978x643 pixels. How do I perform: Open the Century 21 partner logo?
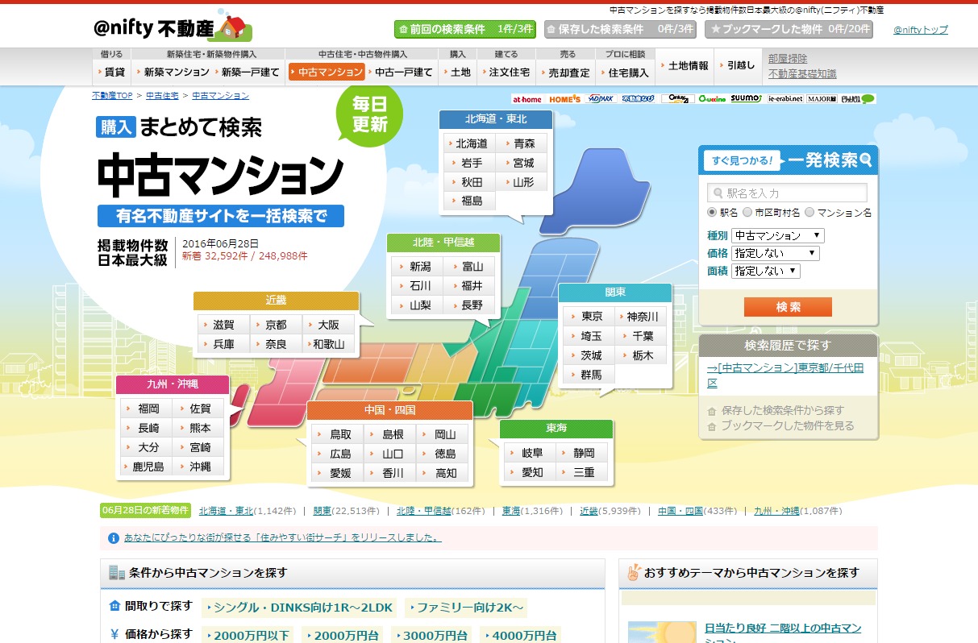[678, 99]
